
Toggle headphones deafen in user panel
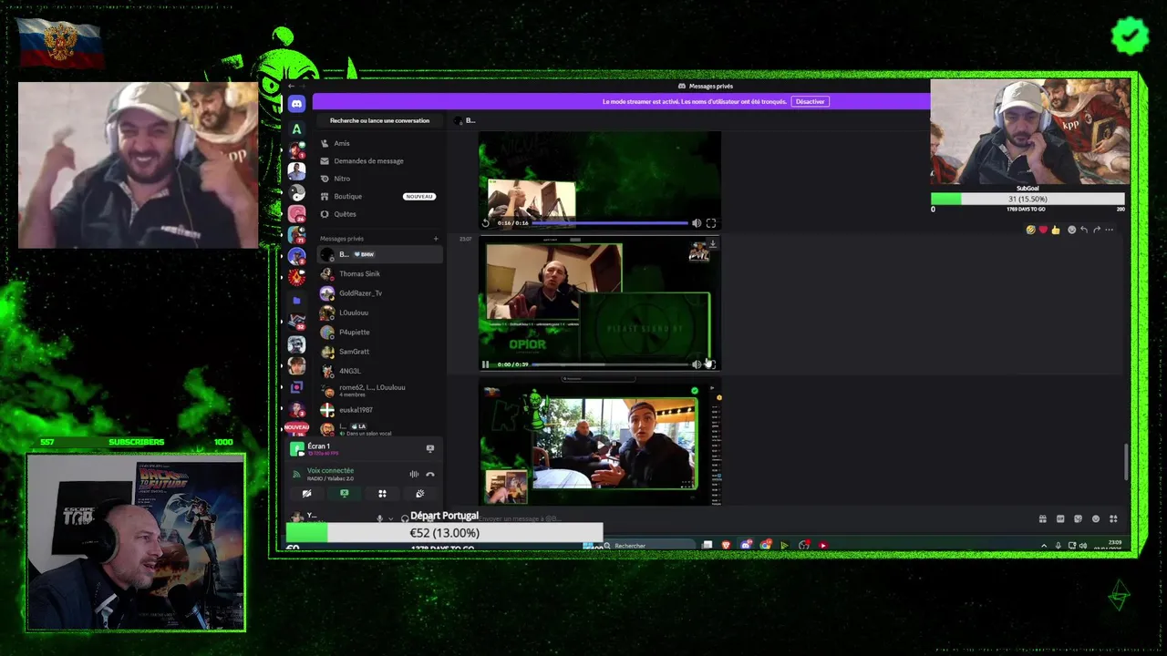405,518
